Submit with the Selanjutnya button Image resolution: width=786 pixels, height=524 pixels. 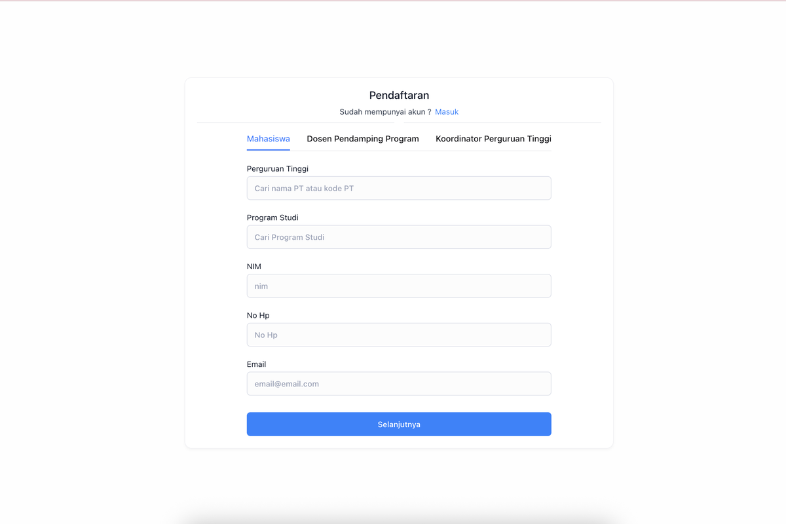click(x=399, y=424)
